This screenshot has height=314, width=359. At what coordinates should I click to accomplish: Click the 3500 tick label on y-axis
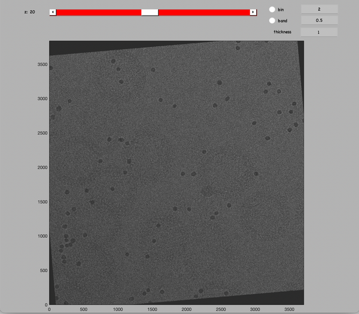click(x=42, y=65)
